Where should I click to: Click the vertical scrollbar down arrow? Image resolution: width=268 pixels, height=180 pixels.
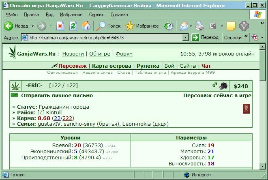(262, 166)
